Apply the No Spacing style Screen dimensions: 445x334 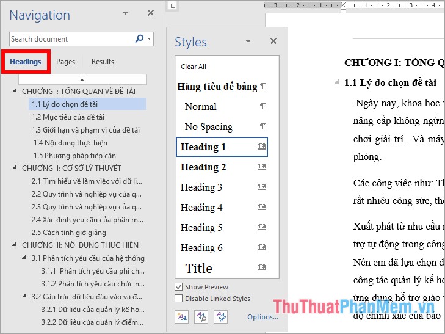point(222,126)
